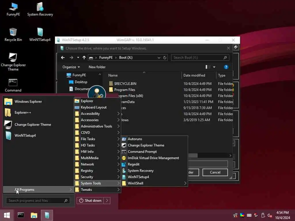
Task: Refresh the Boot (X:) folder view
Action: 165,58
